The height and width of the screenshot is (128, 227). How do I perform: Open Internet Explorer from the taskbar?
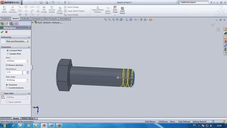pos(13,126)
